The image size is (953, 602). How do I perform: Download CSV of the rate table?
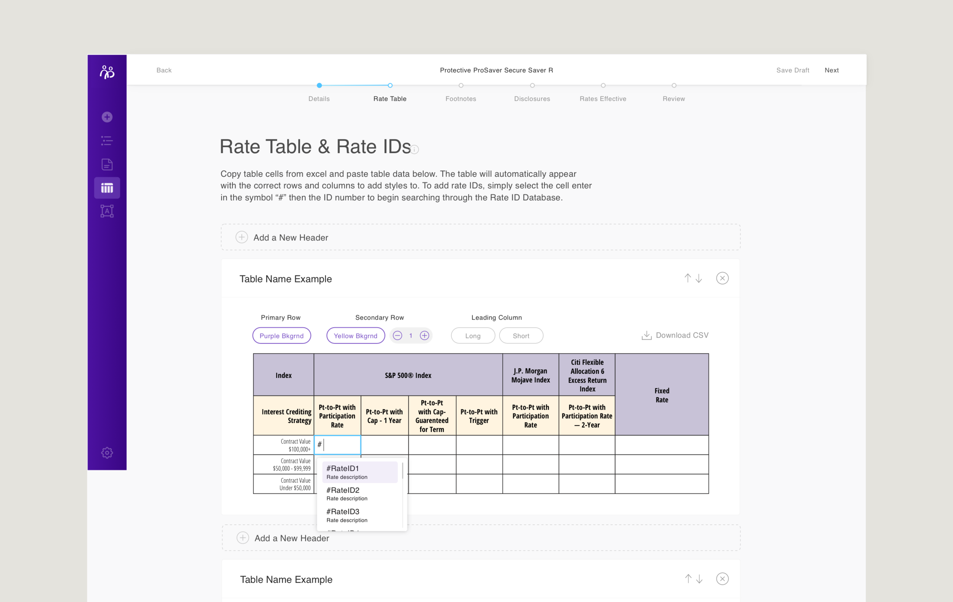click(x=675, y=335)
